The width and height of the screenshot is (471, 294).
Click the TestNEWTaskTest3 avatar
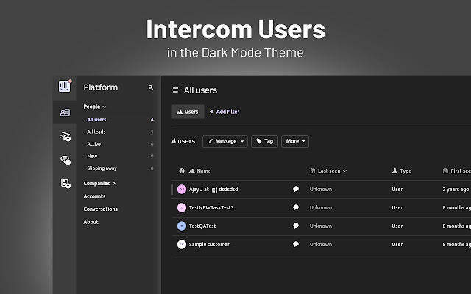(x=182, y=207)
